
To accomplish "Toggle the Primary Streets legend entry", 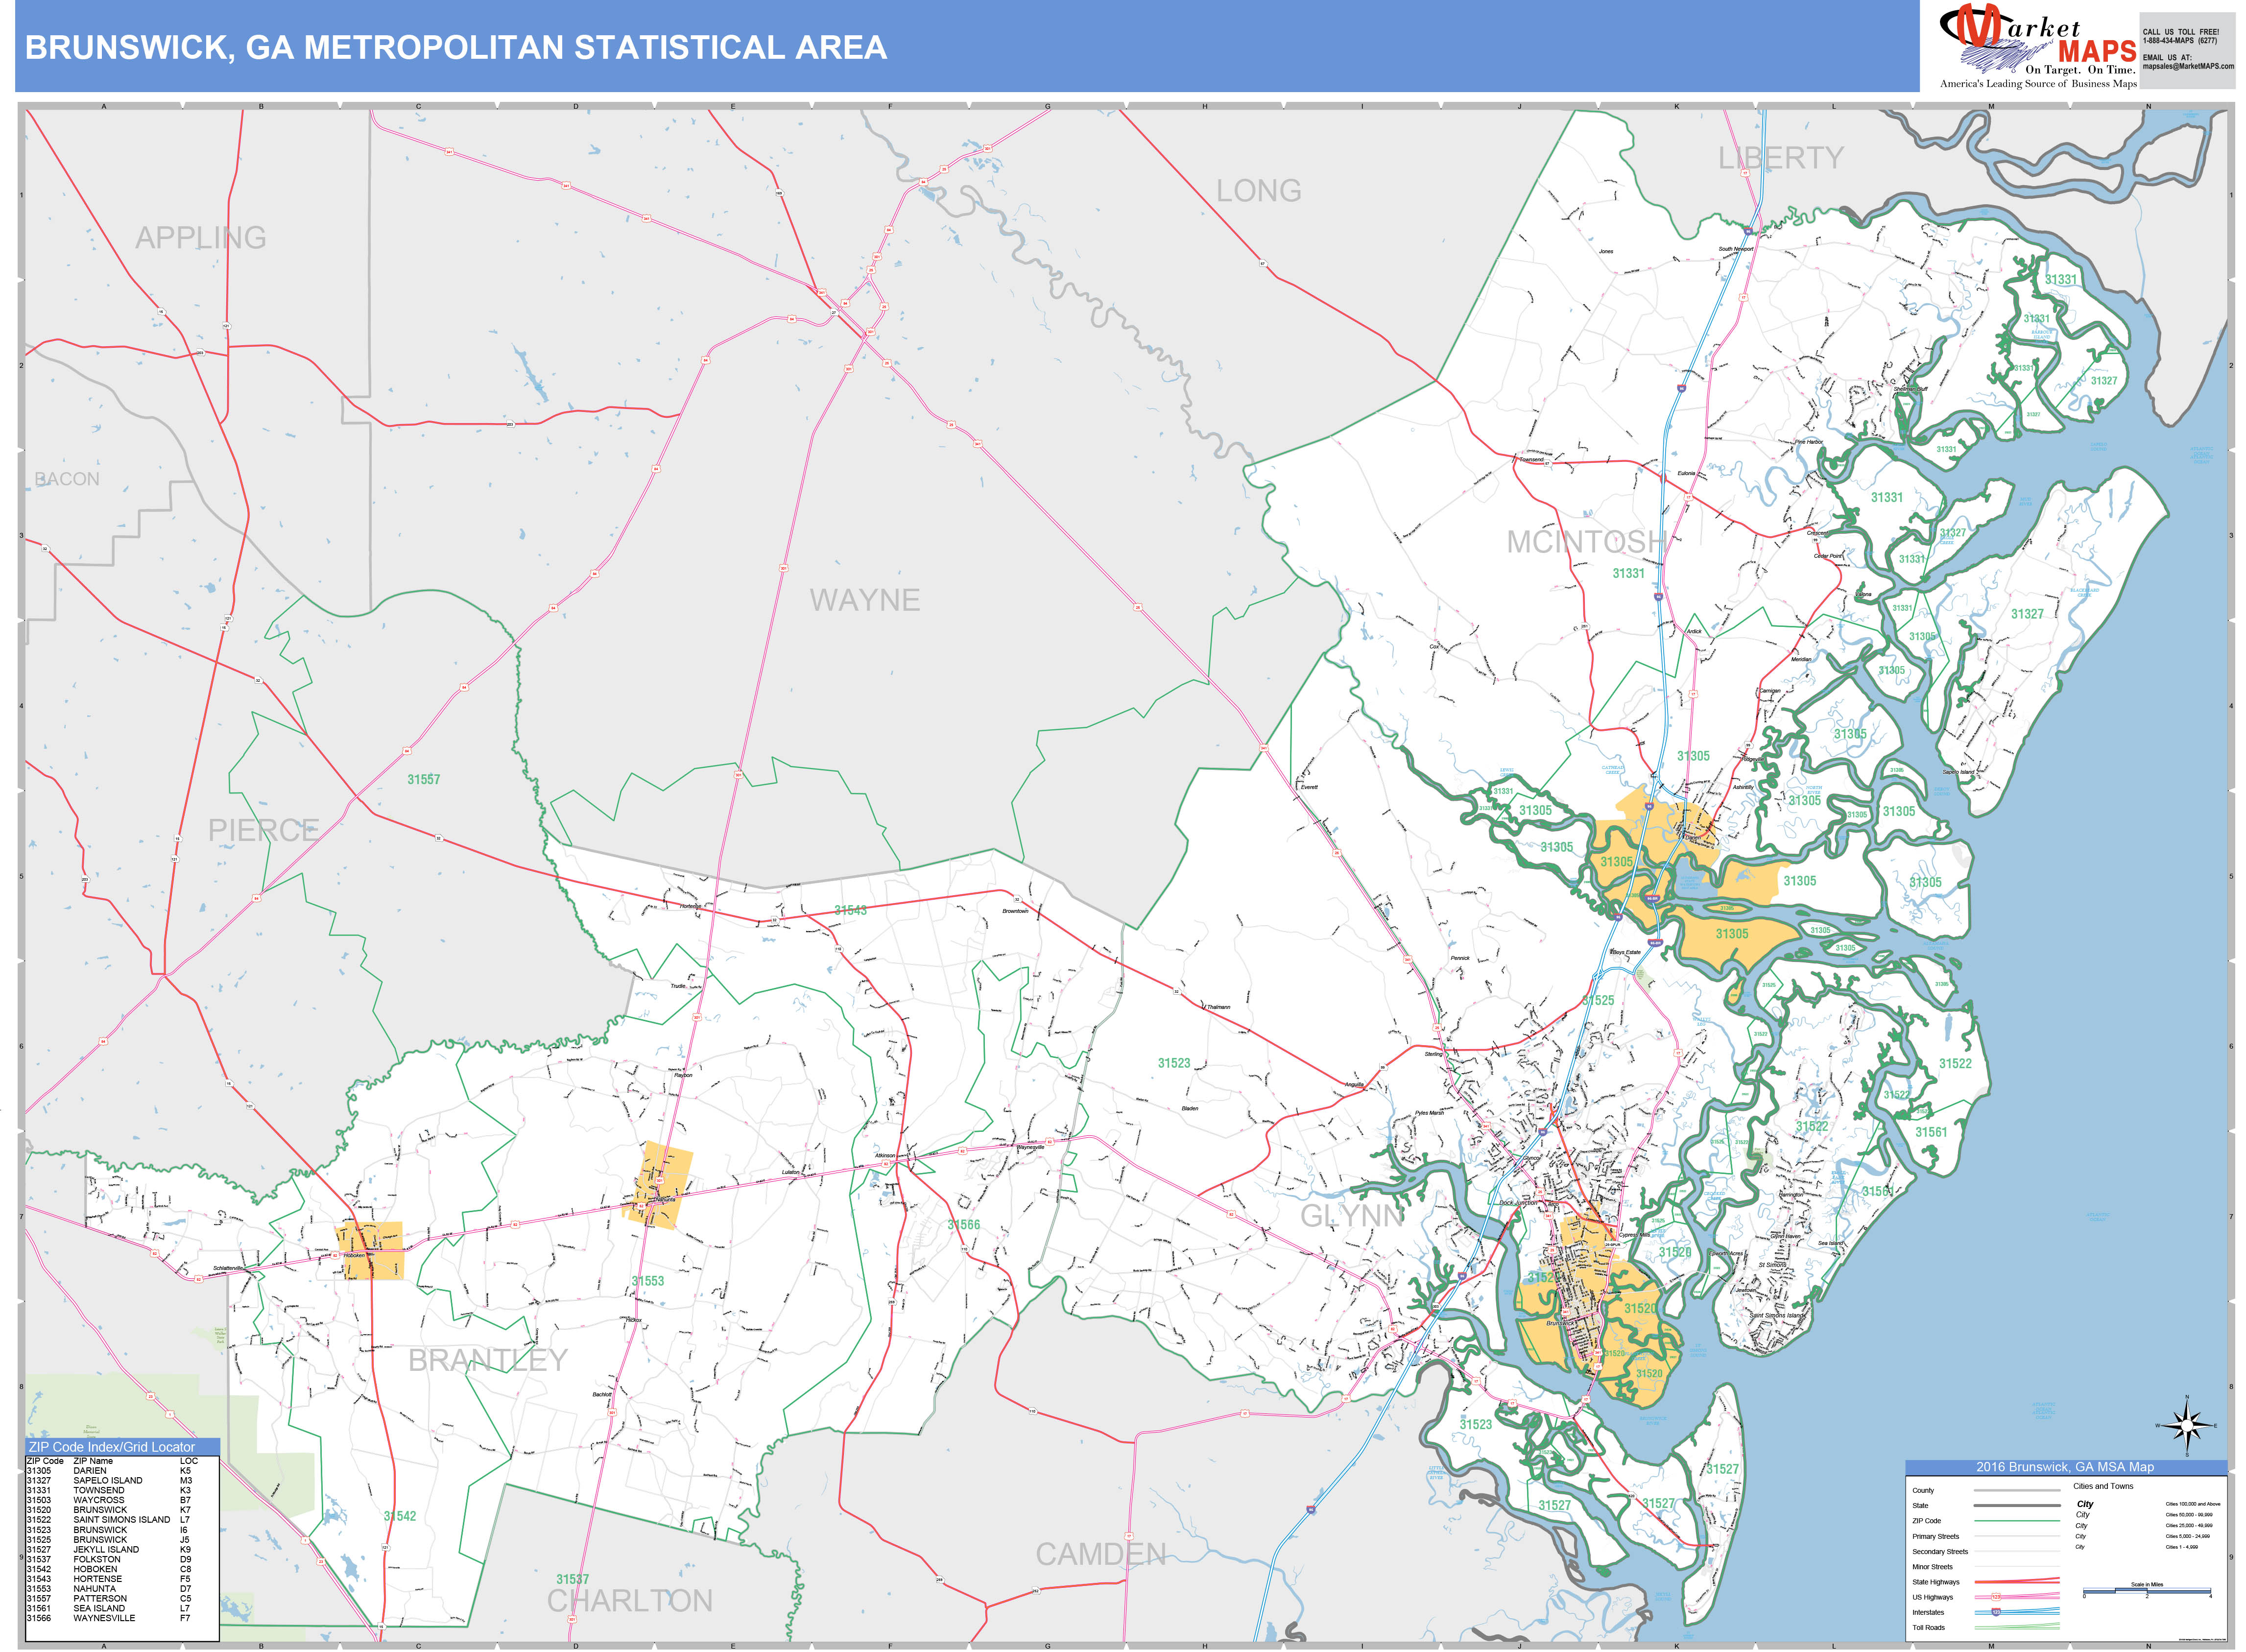I will pos(1936,1537).
